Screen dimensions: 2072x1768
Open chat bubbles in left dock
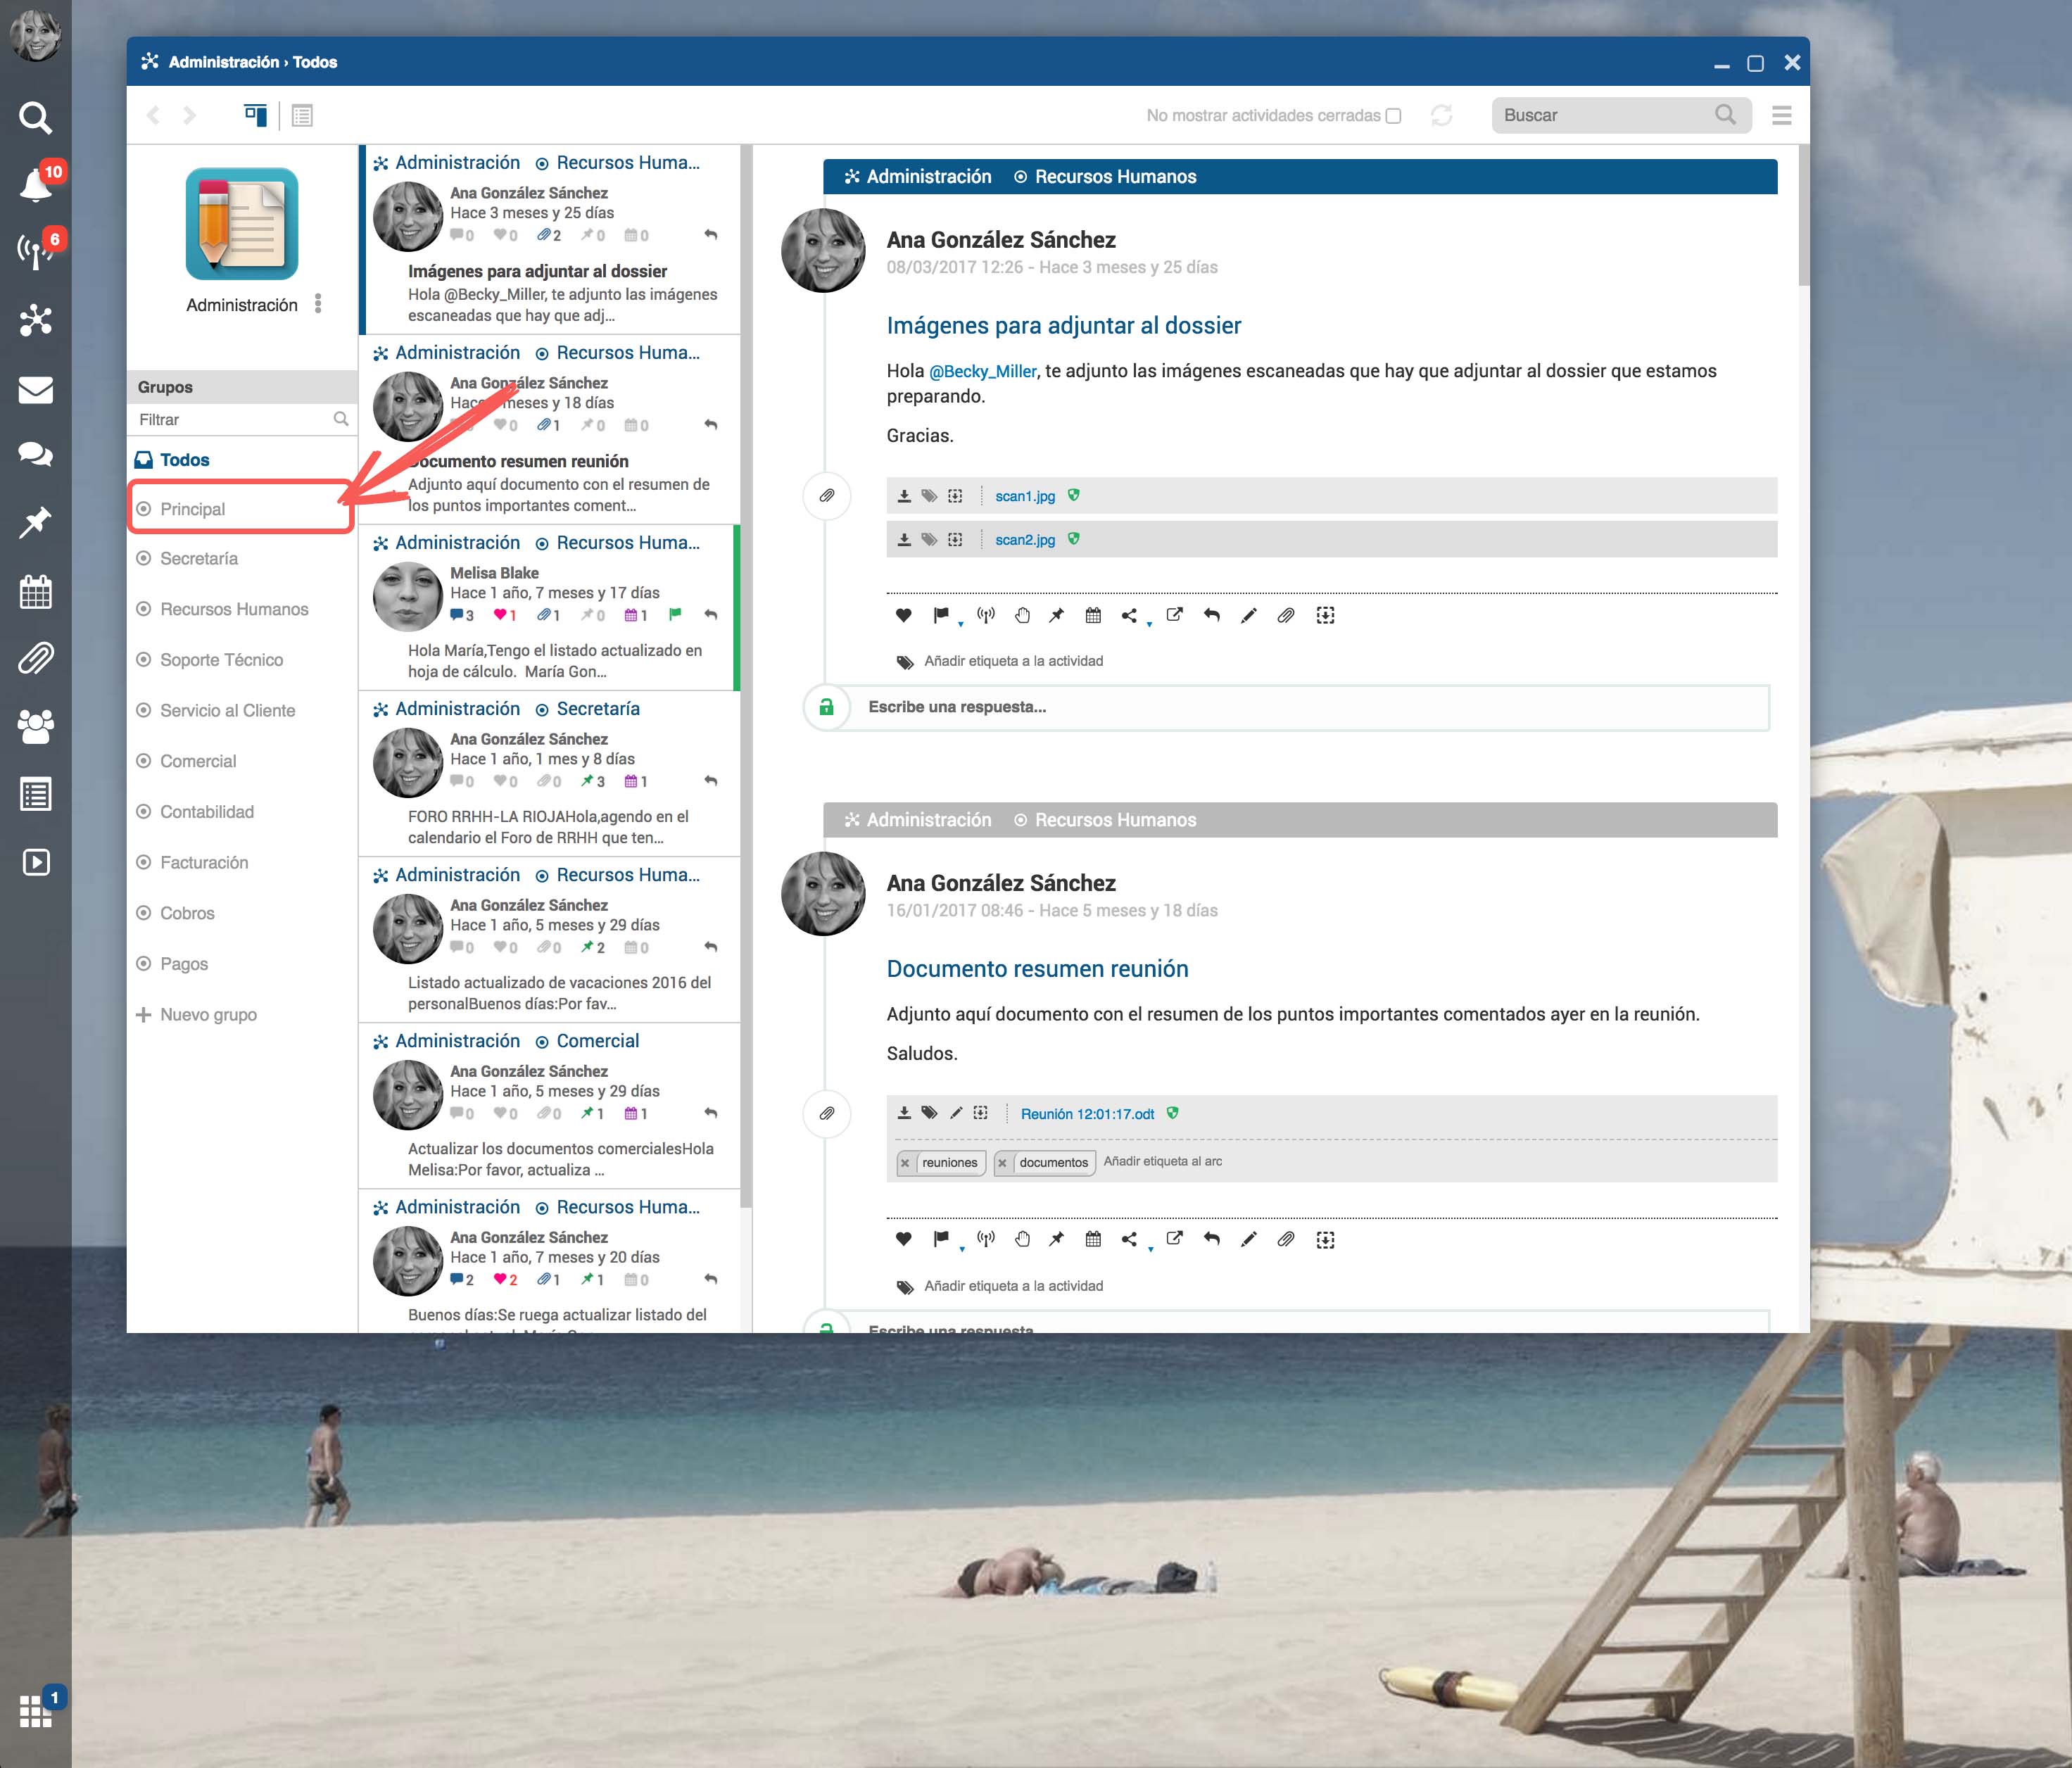coord(36,455)
